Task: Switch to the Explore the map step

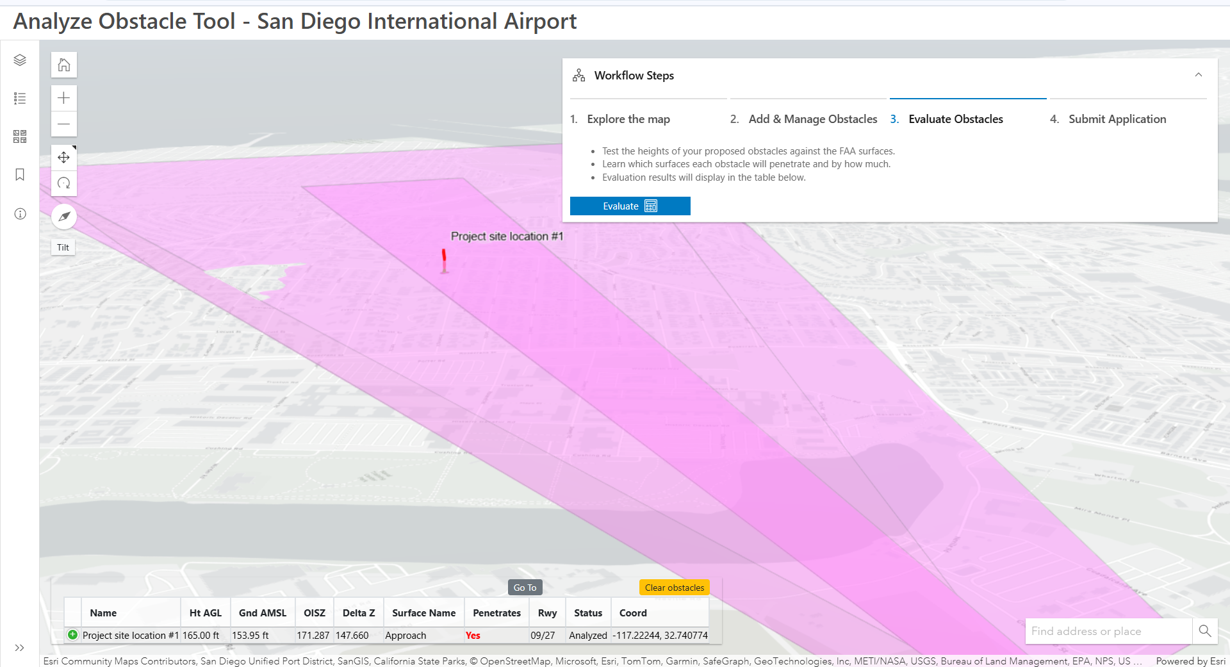Action: 630,119
